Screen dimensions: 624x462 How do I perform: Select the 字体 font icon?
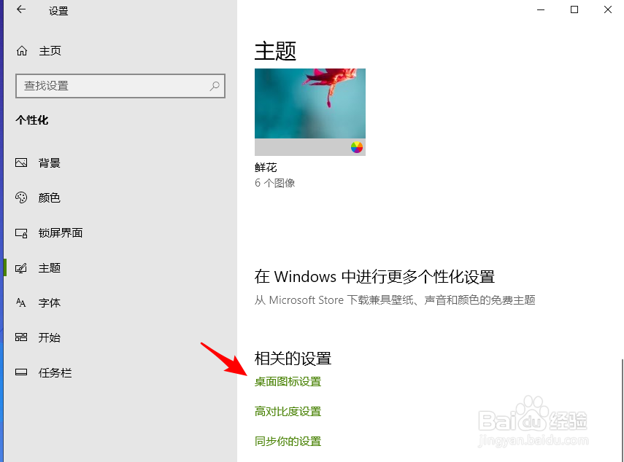pyautogui.click(x=20, y=302)
